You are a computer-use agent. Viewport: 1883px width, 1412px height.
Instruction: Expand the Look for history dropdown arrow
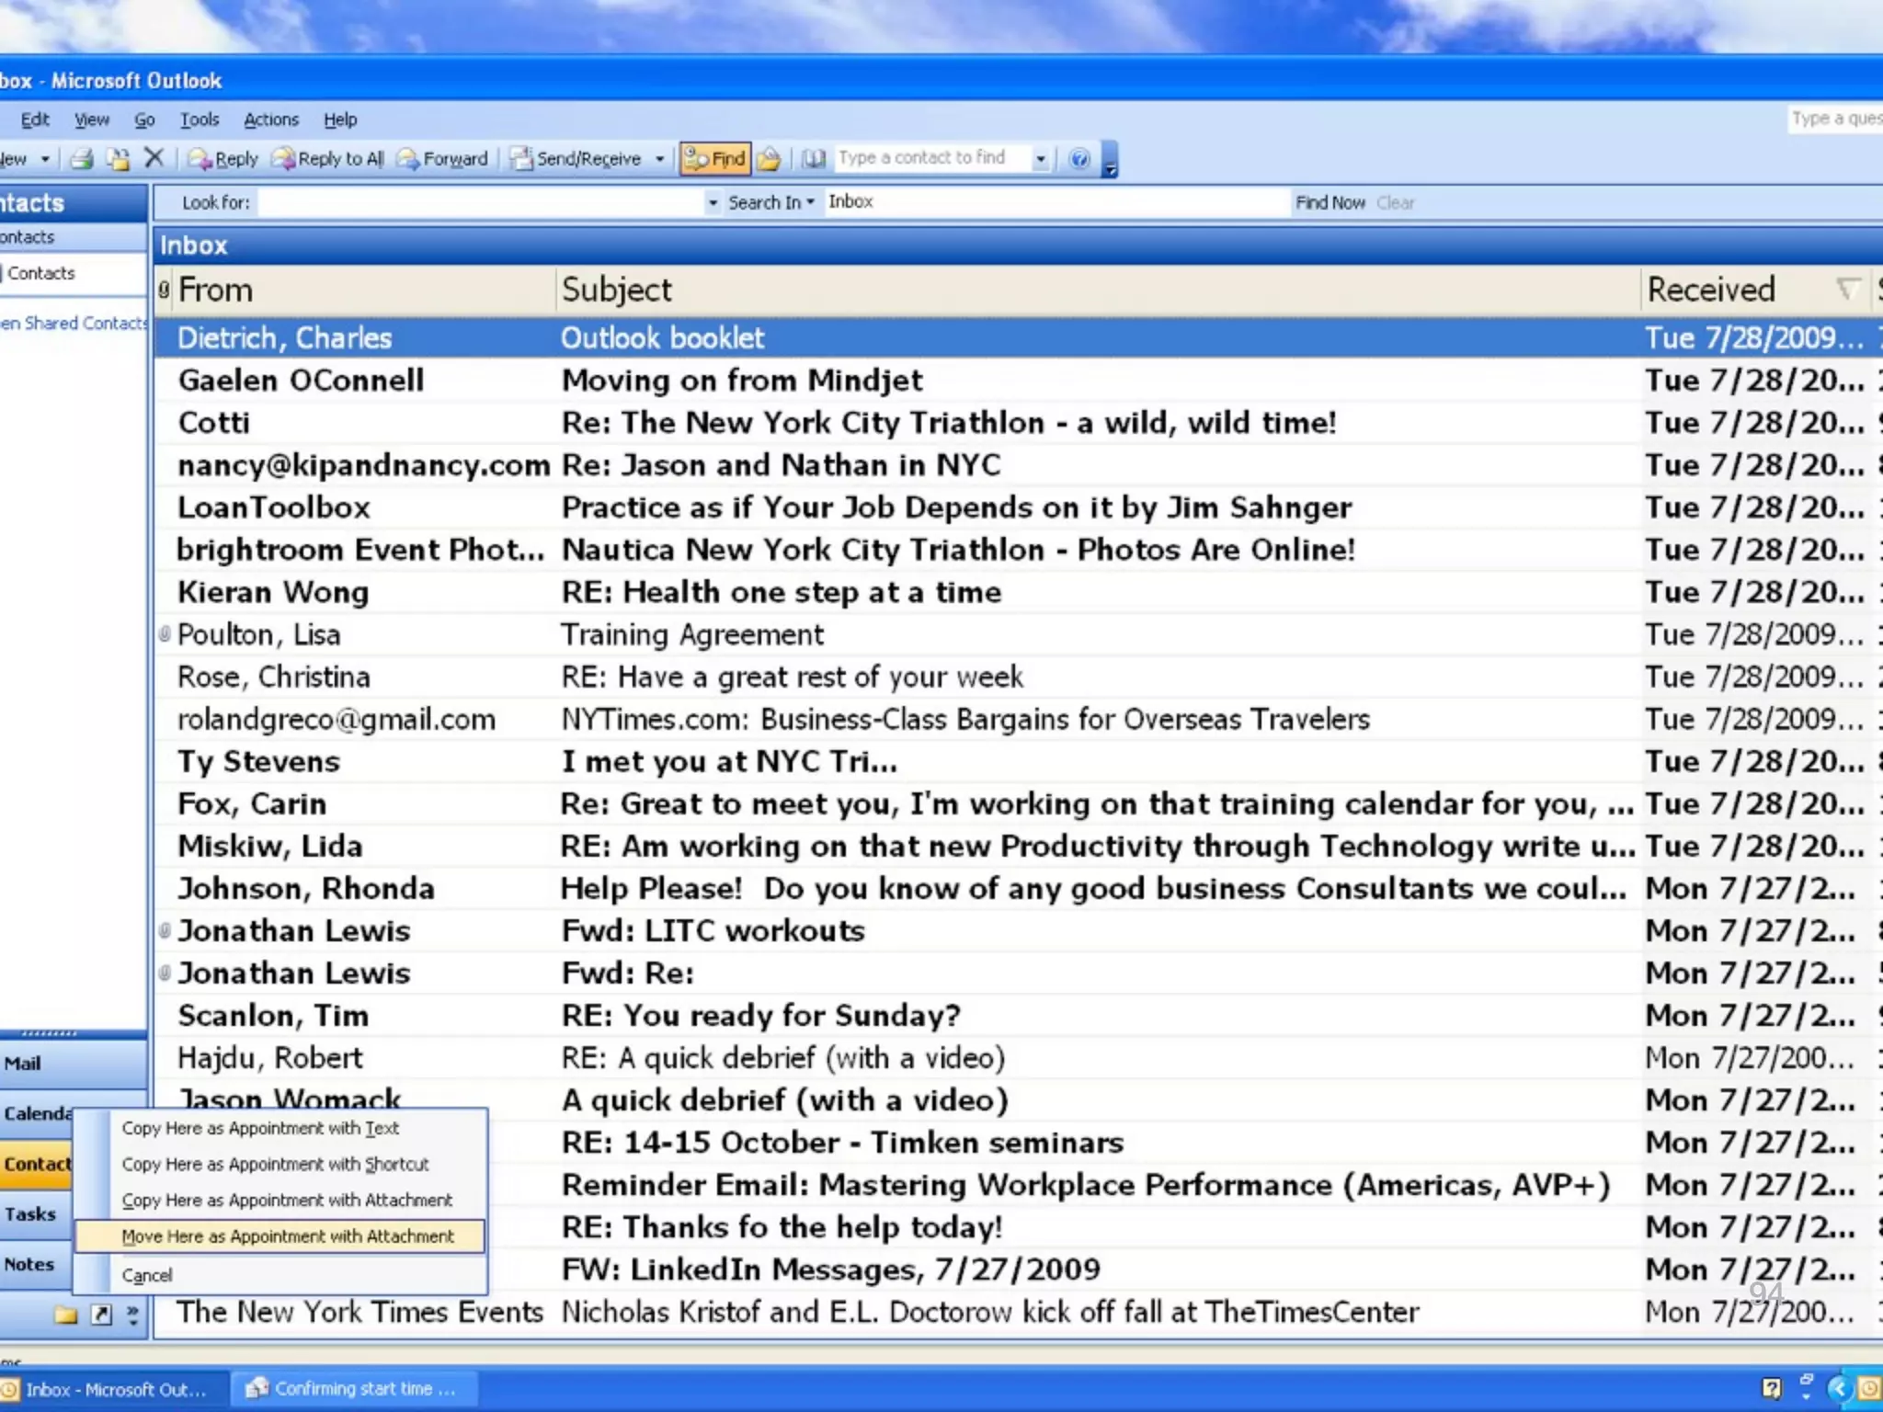(713, 202)
